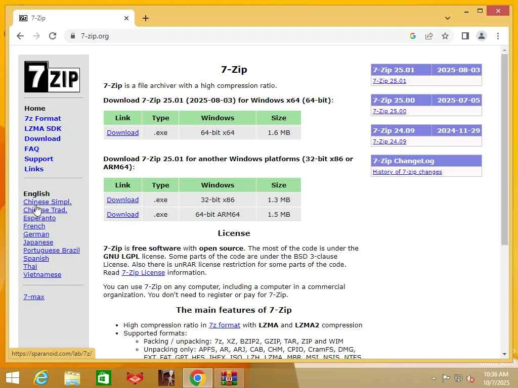
Task: Open the 7-Zip License link
Action: click(143, 272)
